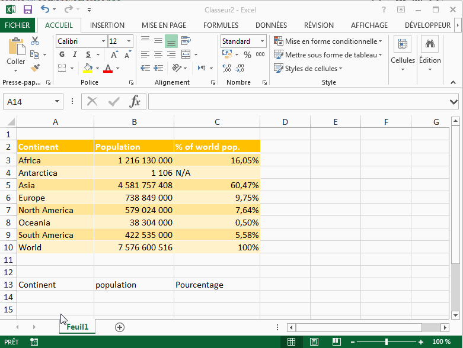This screenshot has width=463, height=348.
Task: Open the font name dropdown Calibri
Action: 103,41
